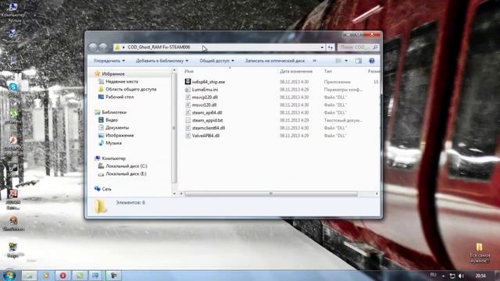The width and height of the screenshot is (500, 281).
Task: Open the Общий доступ dropdown
Action: pyautogui.click(x=216, y=61)
